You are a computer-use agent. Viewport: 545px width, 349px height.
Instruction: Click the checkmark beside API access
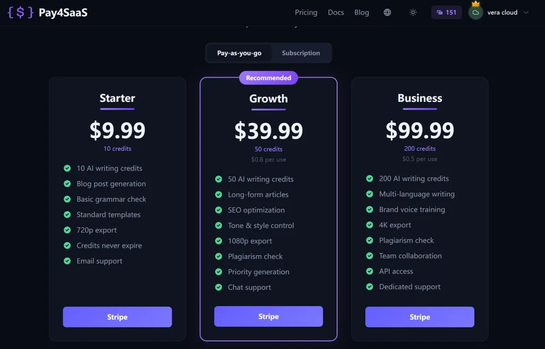point(370,271)
